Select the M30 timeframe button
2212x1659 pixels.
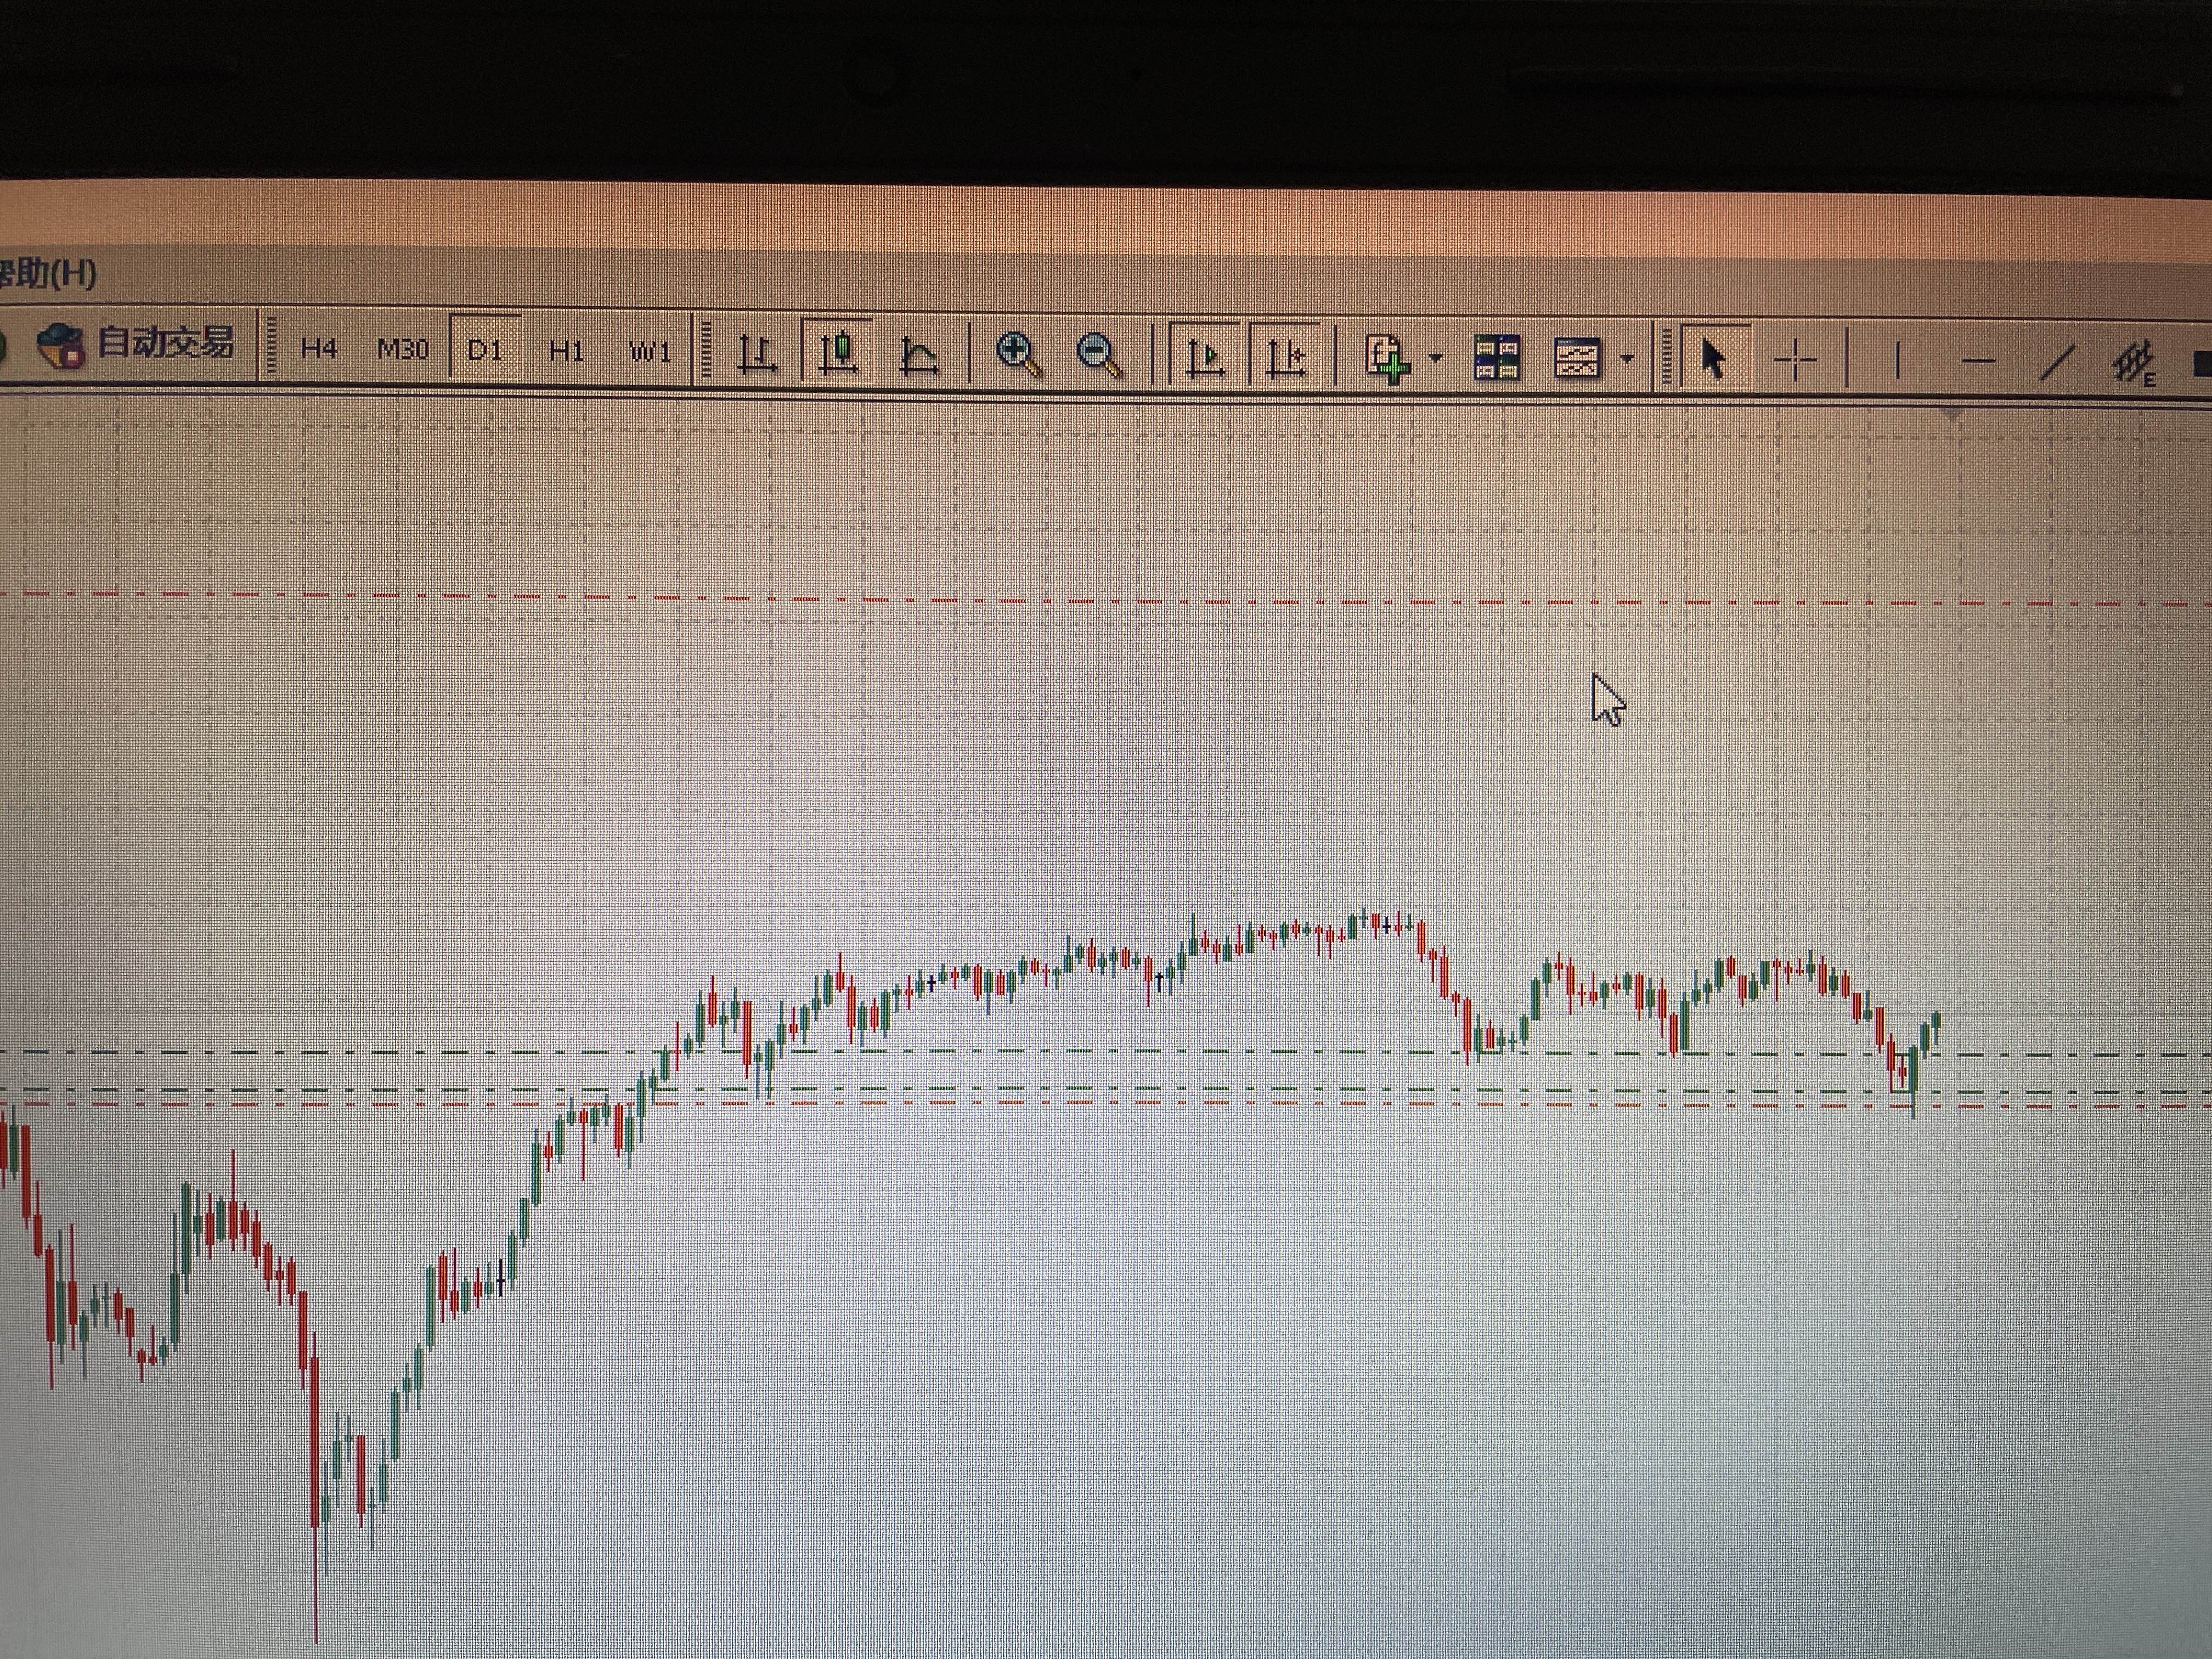coord(402,349)
